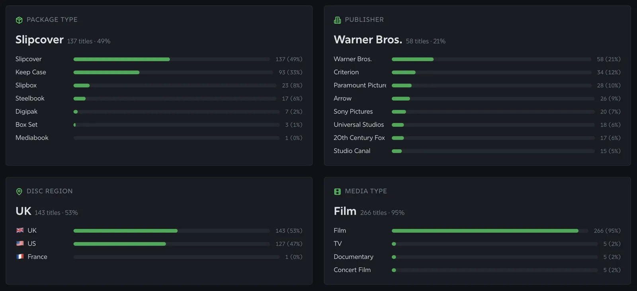
Task: Click the Package Type box icon
Action: tap(19, 20)
